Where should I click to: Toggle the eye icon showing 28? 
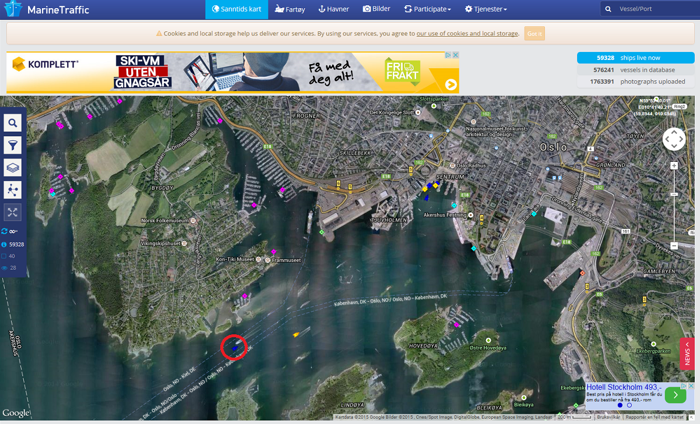pyautogui.click(x=4, y=268)
